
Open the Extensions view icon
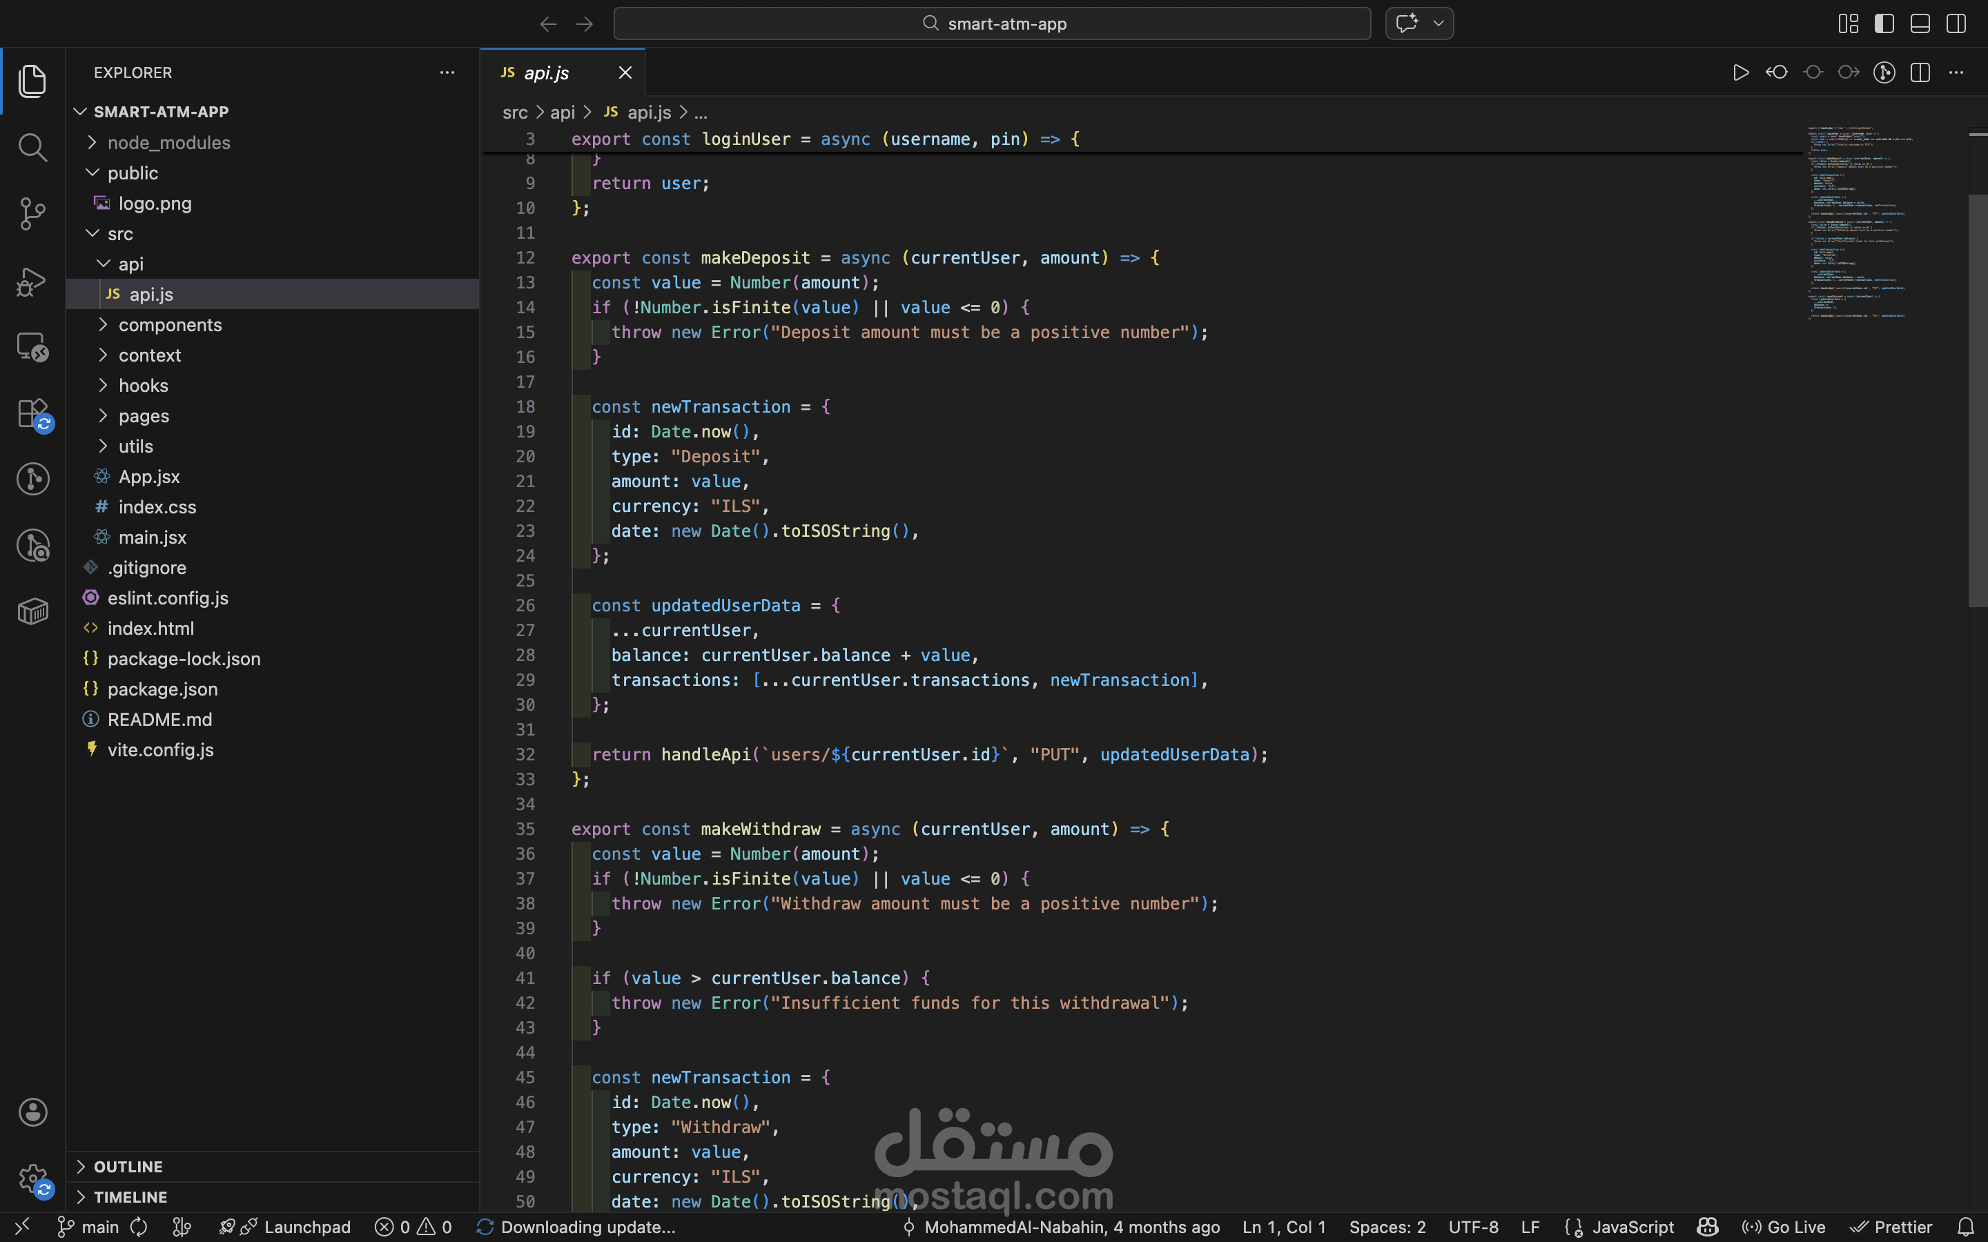(x=32, y=413)
